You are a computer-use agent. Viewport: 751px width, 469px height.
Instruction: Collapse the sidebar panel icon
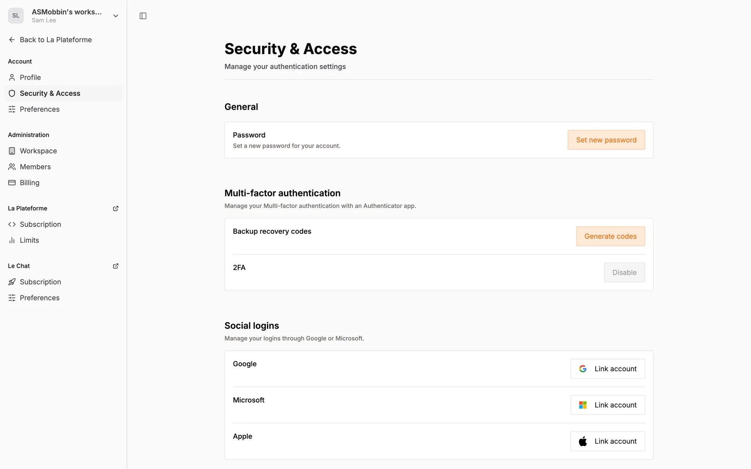tap(143, 16)
